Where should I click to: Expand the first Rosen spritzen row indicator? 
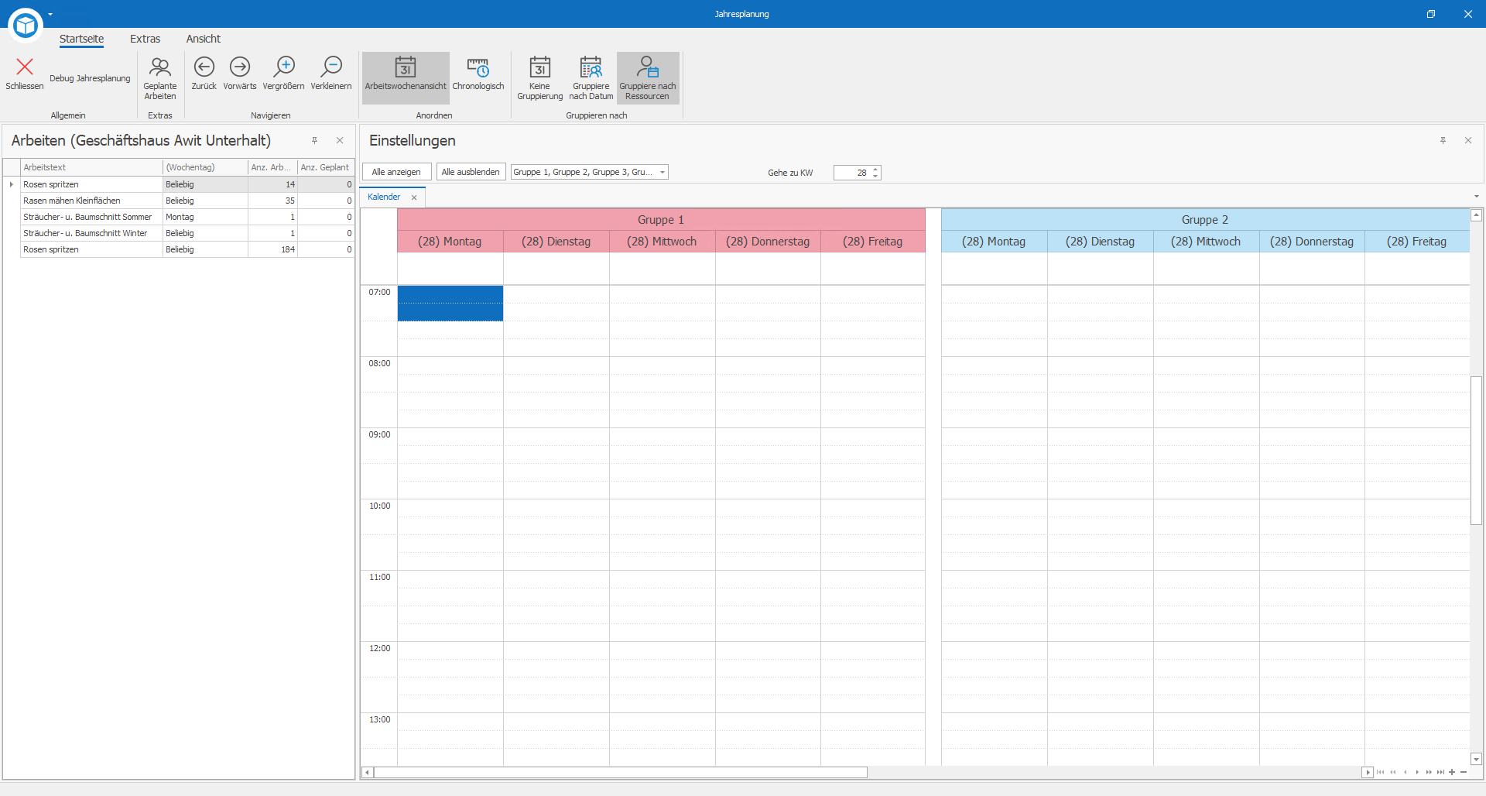(x=12, y=184)
